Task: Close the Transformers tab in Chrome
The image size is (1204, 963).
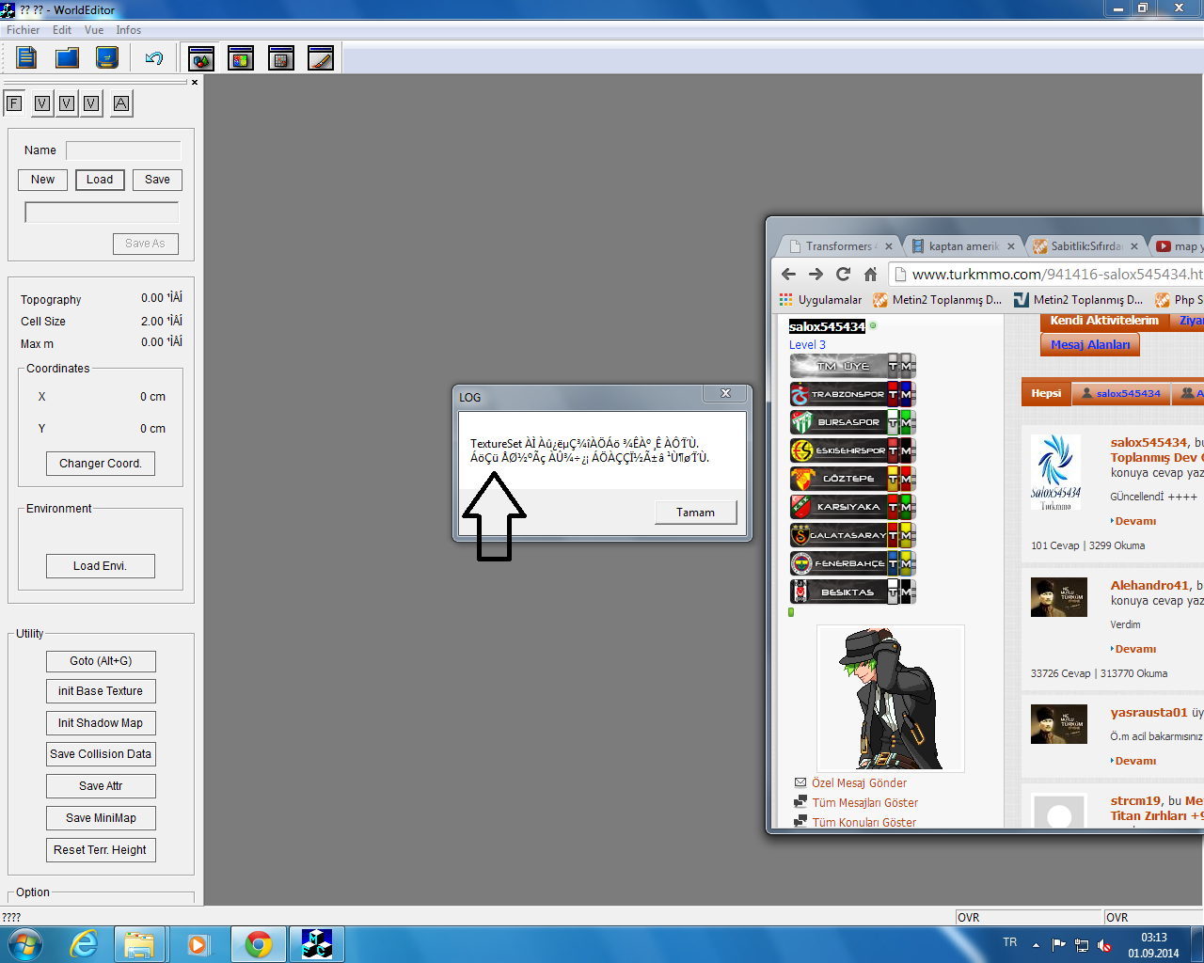Action: (x=889, y=246)
